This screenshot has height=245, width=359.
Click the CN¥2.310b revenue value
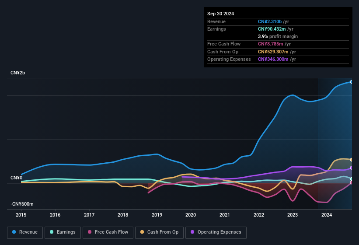click(270, 21)
